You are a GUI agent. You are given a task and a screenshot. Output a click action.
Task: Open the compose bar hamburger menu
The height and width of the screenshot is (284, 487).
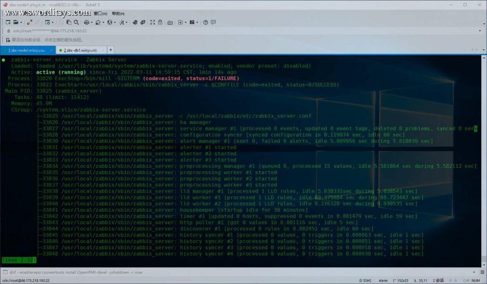pyautogui.click(x=482, y=272)
